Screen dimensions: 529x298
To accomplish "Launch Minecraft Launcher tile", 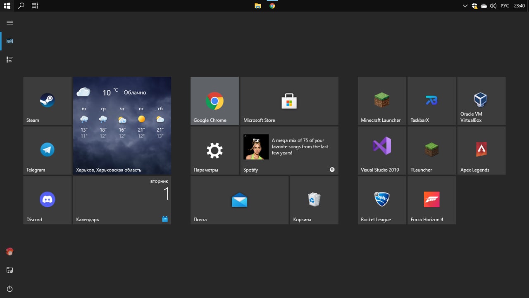I will click(382, 101).
